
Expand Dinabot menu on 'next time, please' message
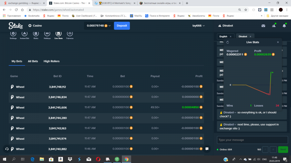click(235, 125)
